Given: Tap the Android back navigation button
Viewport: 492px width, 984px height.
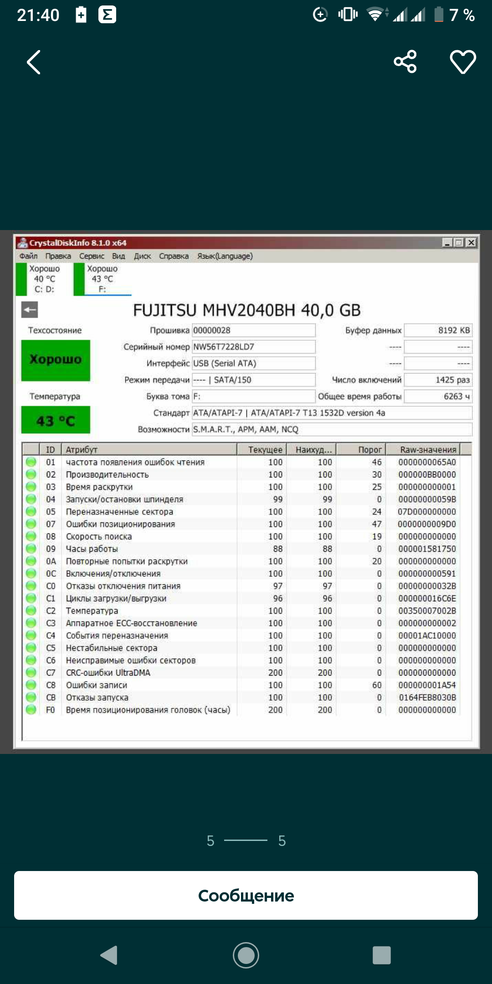Looking at the screenshot, I should (109, 955).
